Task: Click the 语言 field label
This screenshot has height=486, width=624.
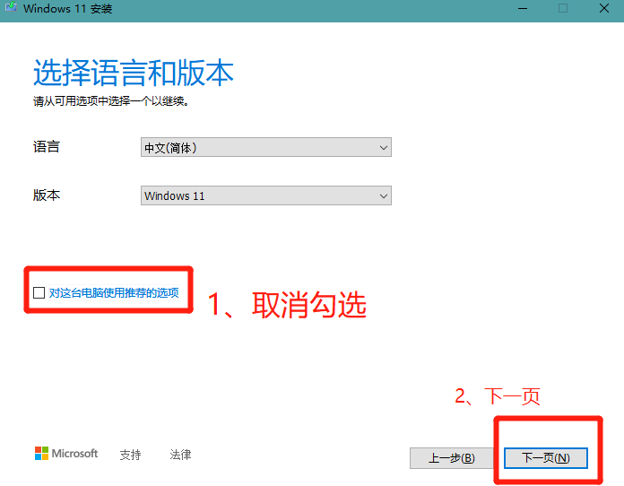Action: 47,147
